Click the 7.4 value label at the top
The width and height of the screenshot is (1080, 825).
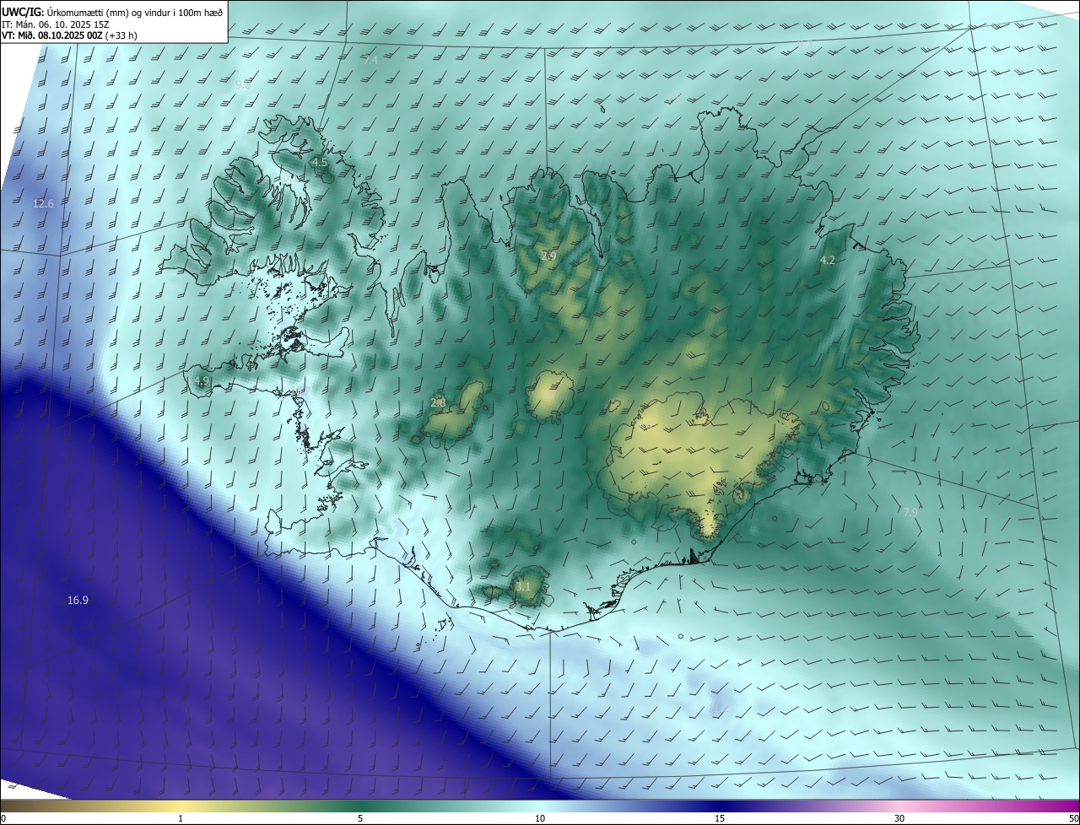point(370,61)
